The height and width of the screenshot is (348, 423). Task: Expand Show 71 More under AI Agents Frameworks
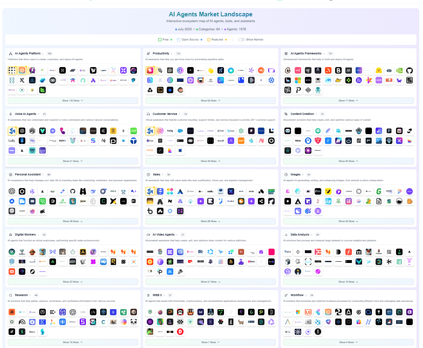click(348, 101)
